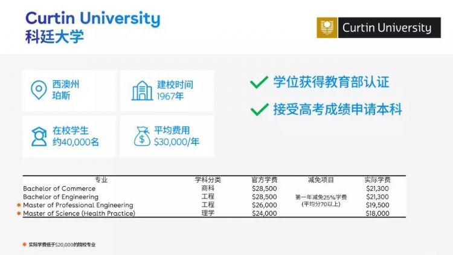
Task: Click the building icon beside 建校时间
Action: point(142,91)
